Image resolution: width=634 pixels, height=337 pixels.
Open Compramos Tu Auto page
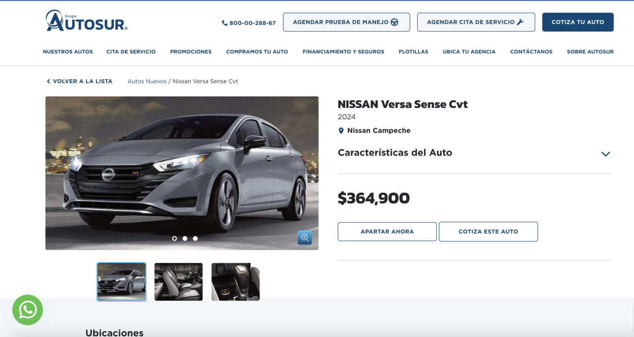257,52
